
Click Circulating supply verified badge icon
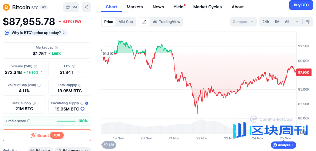pos(87,103)
